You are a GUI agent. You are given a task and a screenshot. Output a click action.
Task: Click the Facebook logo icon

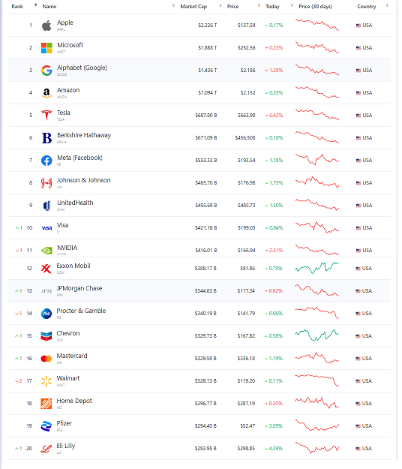tap(46, 161)
